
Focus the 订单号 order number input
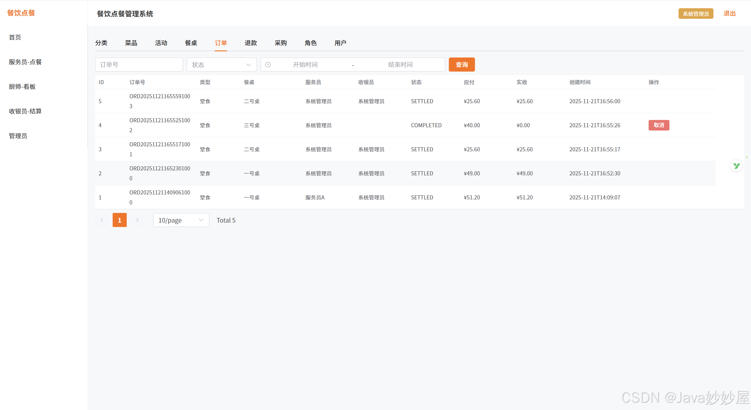coord(139,65)
